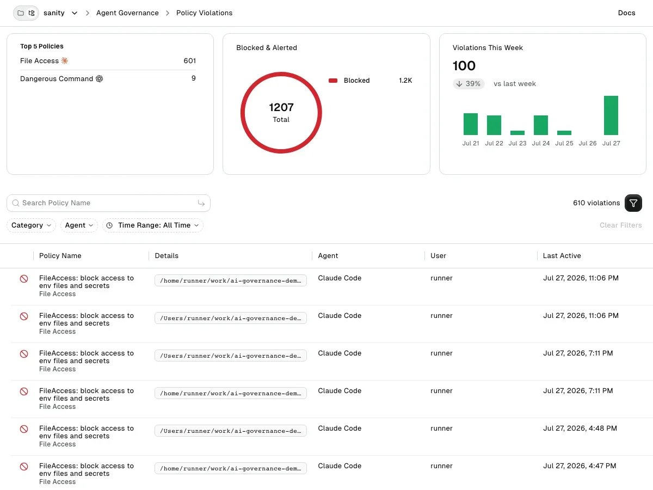Click the /Users path chip in the 7:11 PM row
653x490 pixels.
pyautogui.click(x=231, y=356)
